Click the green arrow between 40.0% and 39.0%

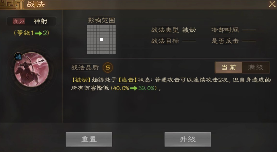click(133, 88)
